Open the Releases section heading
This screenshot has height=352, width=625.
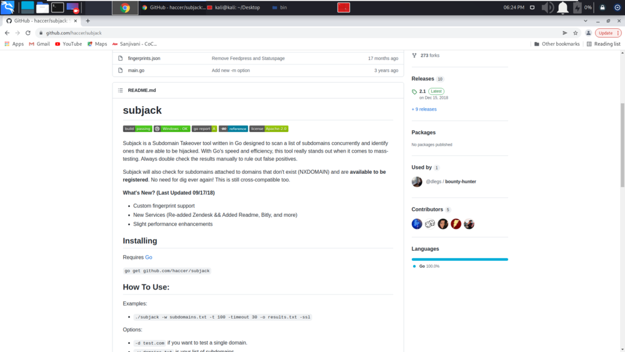(422, 79)
